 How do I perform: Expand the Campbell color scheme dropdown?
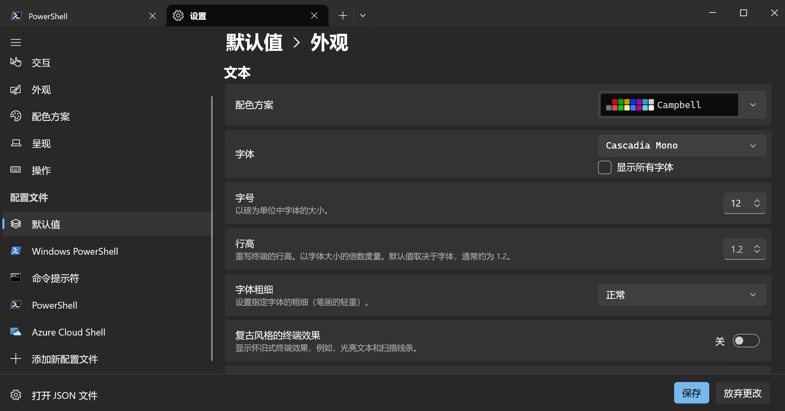tap(753, 105)
